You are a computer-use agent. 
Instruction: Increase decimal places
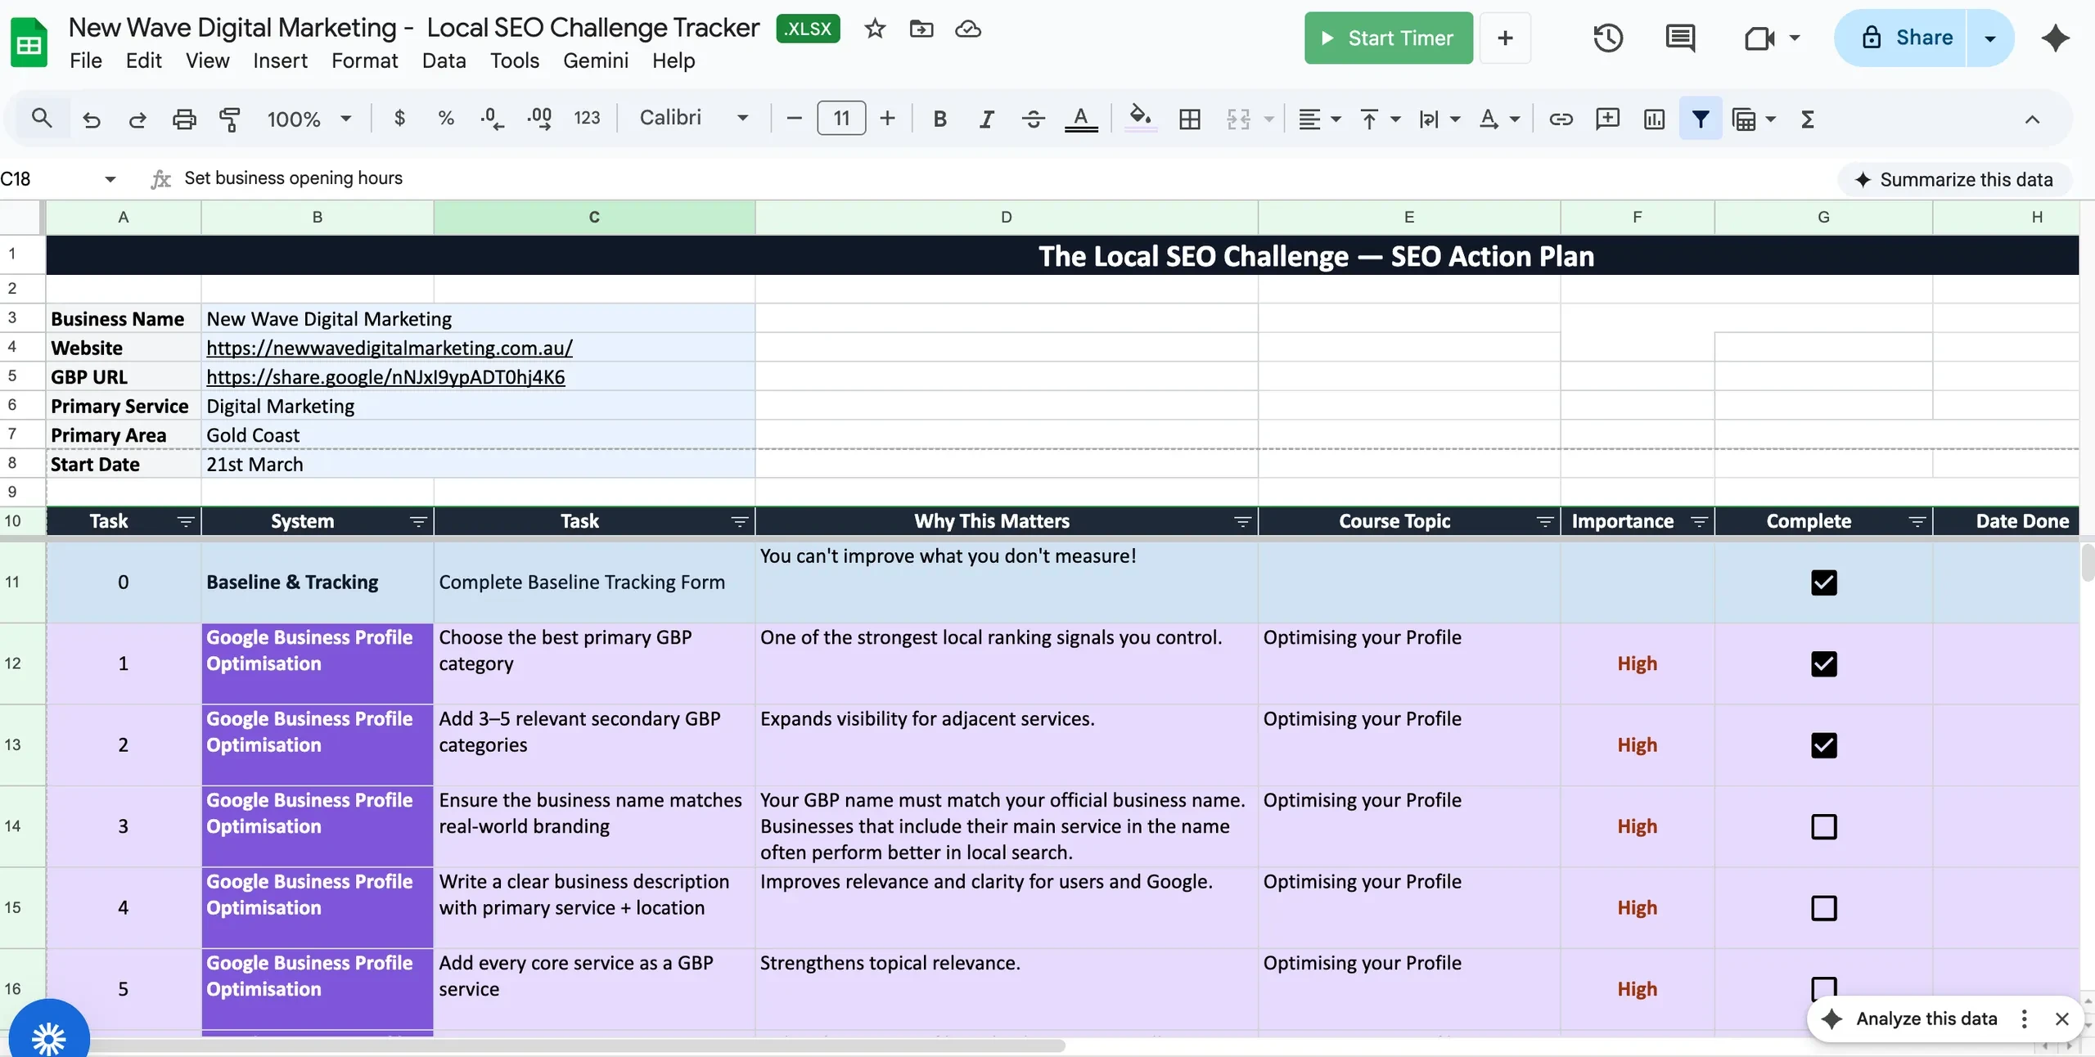pyautogui.click(x=539, y=119)
